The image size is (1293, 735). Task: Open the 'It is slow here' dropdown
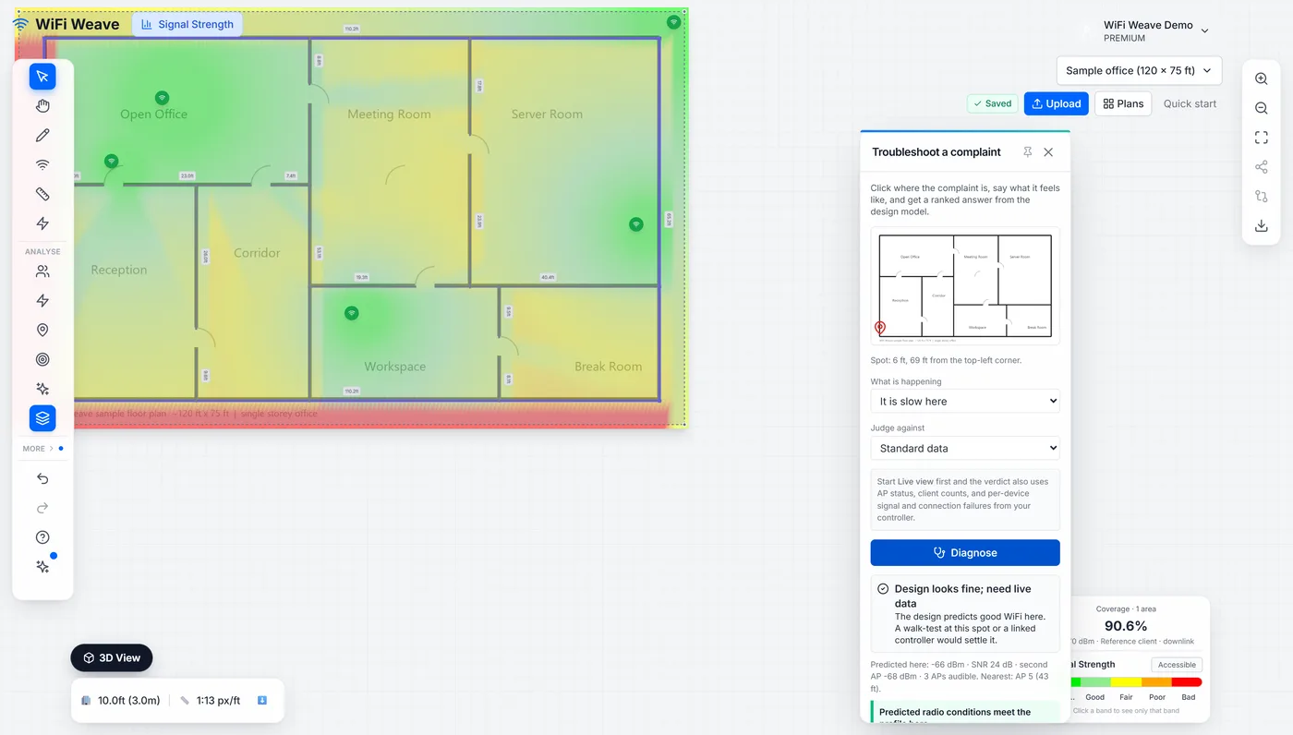(965, 402)
